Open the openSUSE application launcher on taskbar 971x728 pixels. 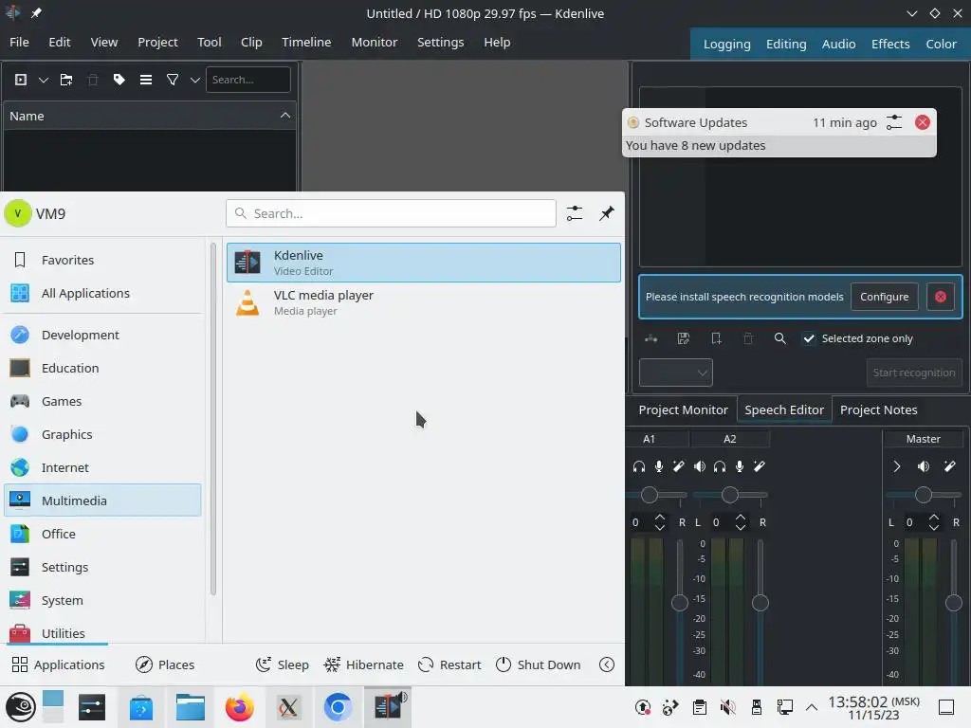coord(21,707)
